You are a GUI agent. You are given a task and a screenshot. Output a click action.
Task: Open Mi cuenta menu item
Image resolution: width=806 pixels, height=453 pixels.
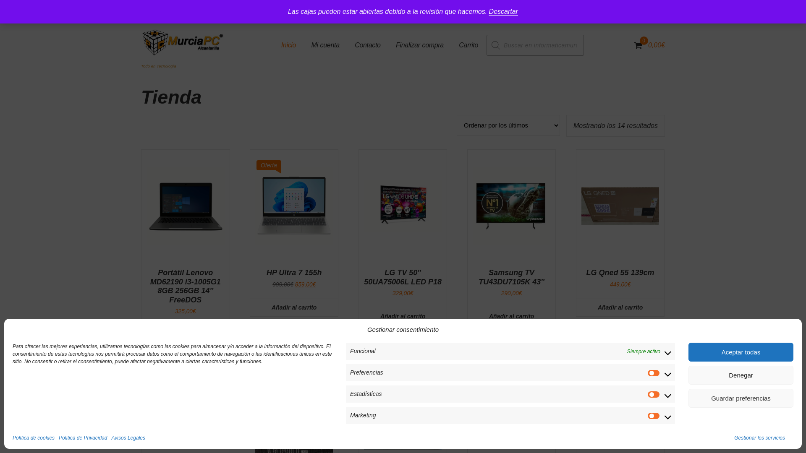click(x=325, y=45)
